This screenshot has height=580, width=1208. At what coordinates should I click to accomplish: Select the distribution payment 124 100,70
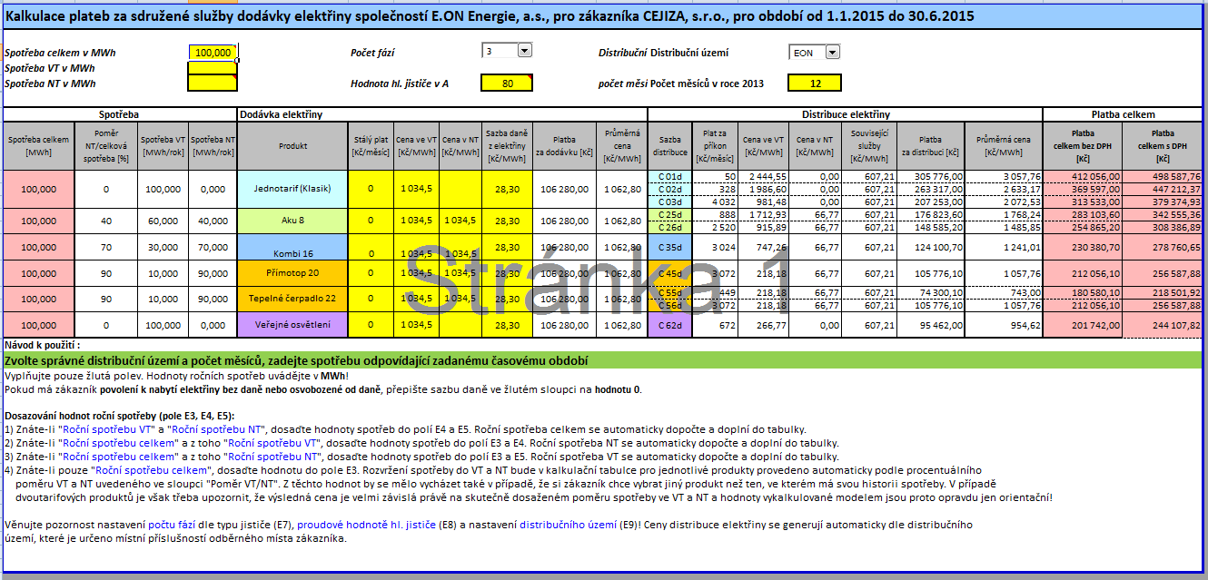pyautogui.click(x=931, y=247)
